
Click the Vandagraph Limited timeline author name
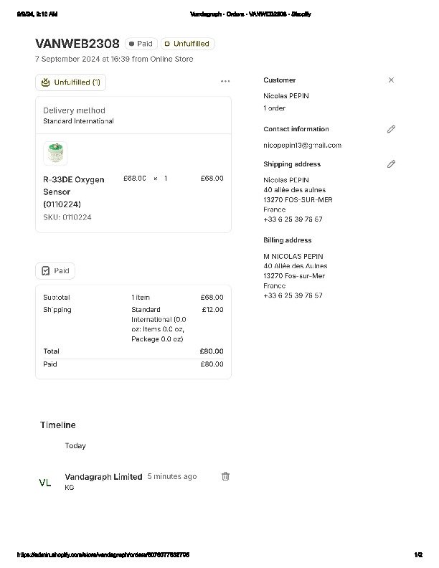tap(103, 477)
